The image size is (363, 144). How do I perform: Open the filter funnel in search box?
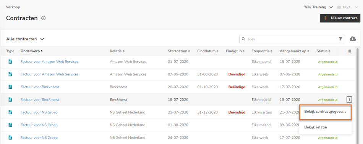[340, 39]
